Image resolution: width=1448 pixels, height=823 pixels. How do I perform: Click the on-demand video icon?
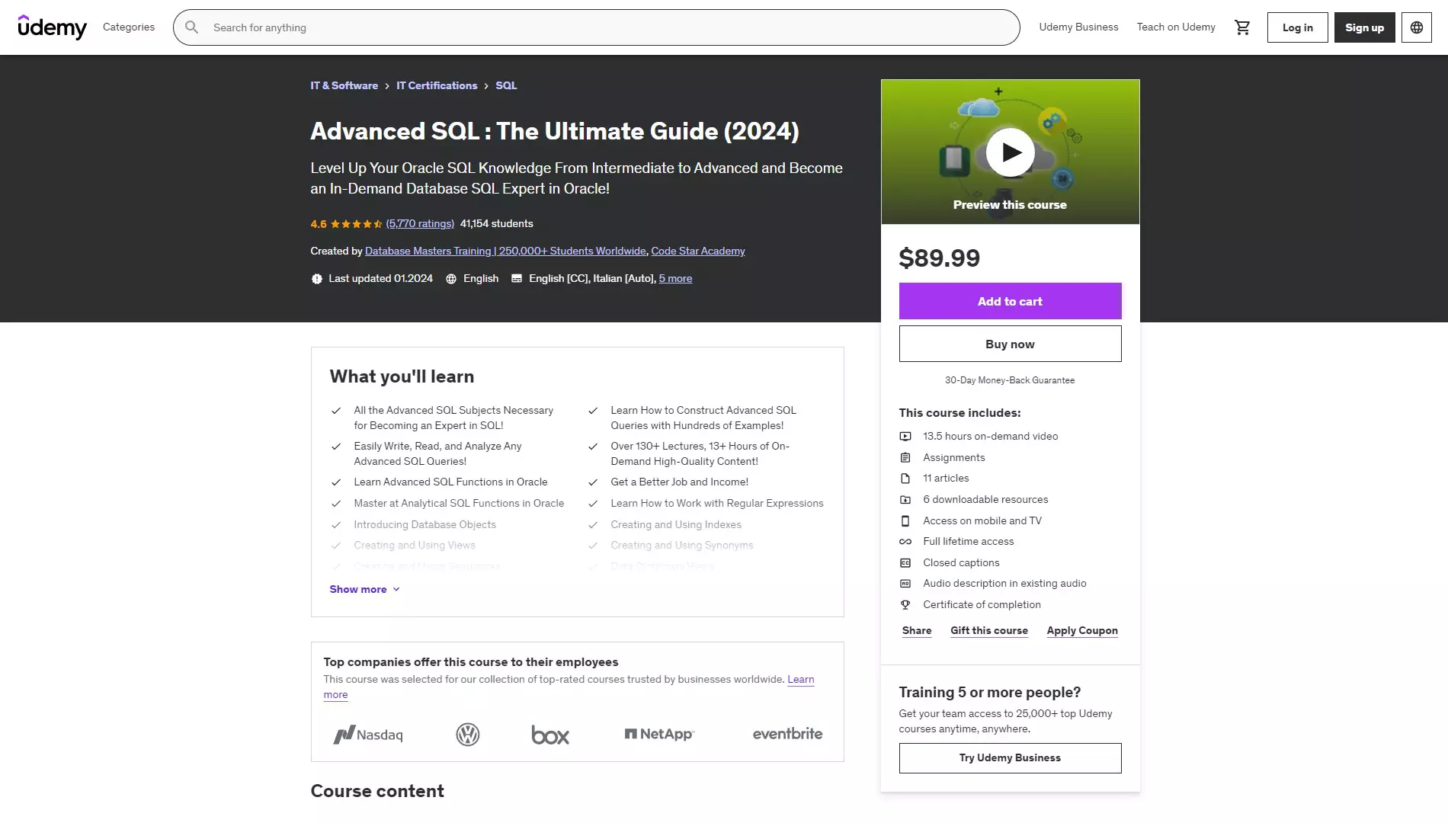tap(905, 436)
